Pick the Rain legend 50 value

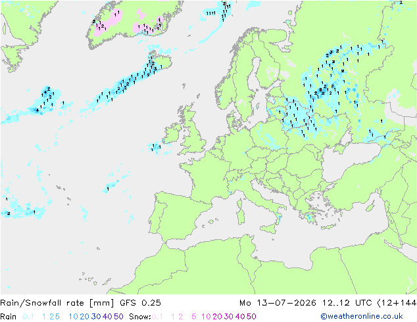coord(118,317)
